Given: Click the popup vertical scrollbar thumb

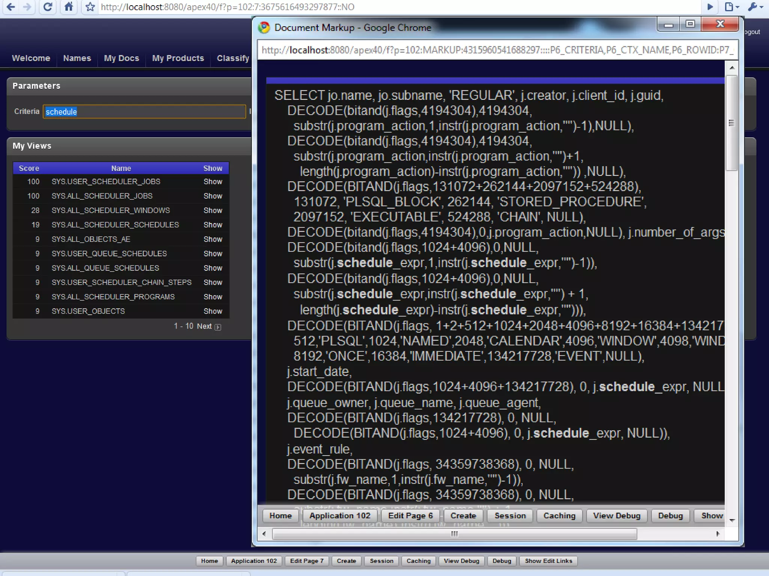Looking at the screenshot, I should pos(731,123).
